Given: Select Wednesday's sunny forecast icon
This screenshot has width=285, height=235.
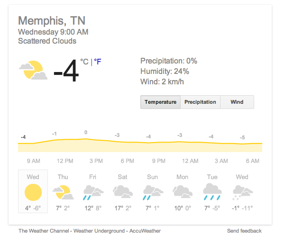Looking at the screenshot, I should pos(33,192).
